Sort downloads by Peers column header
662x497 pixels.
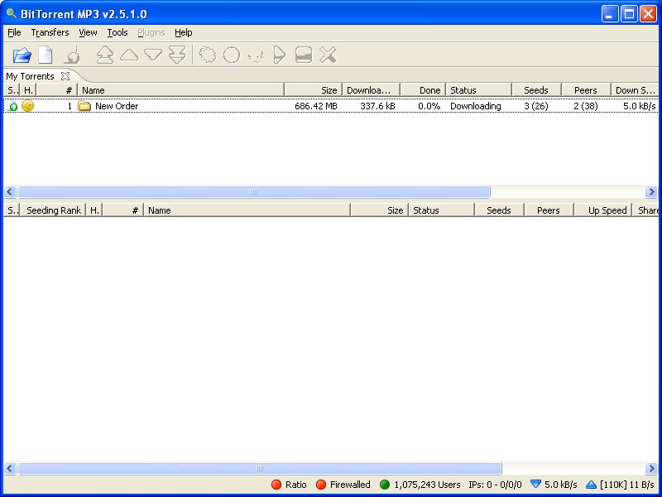[x=586, y=90]
